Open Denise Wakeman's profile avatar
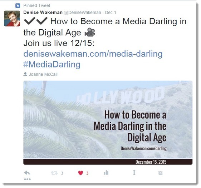This screenshot has width=201, height=188. pyautogui.click(x=12, y=19)
